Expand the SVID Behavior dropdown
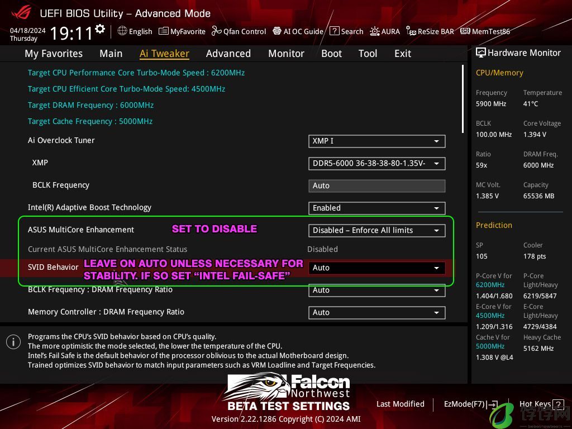The height and width of the screenshot is (429, 572). pyautogui.click(x=377, y=268)
